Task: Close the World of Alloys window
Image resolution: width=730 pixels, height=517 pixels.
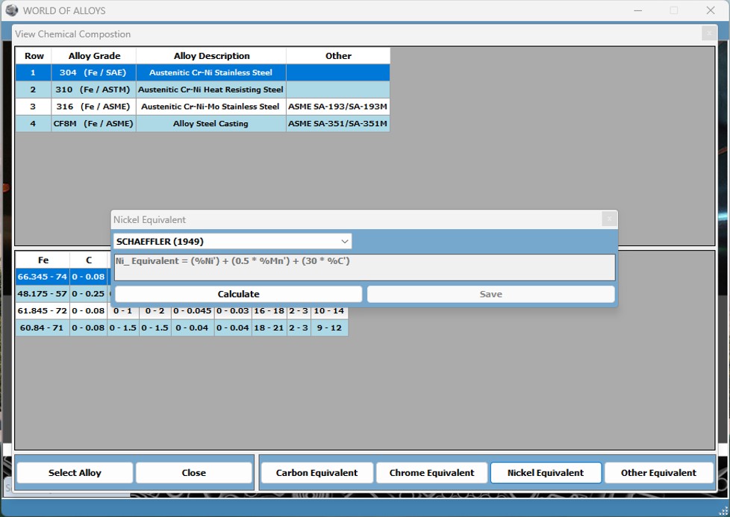Action: pos(711,10)
